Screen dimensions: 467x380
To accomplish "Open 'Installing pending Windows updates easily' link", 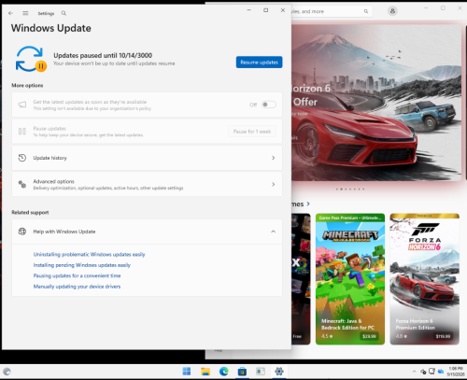I will (x=82, y=265).
